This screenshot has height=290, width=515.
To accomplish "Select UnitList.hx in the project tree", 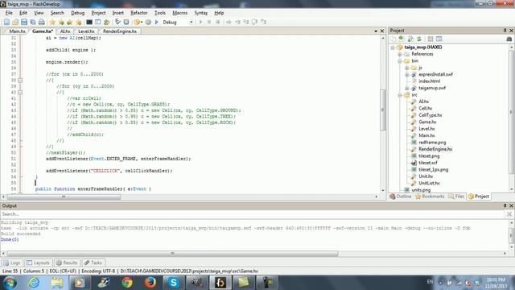I will 429,183.
